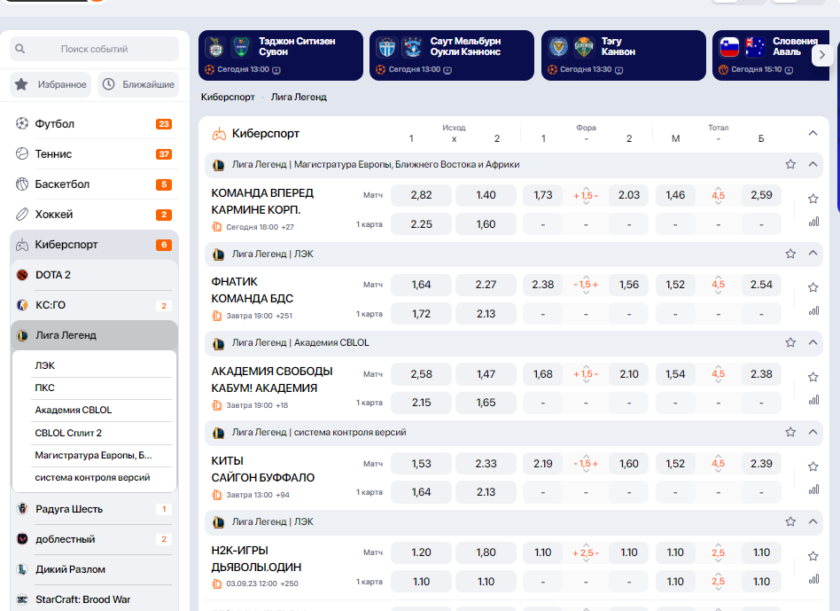Collapse the Киберспорт sidebar section

coord(94,245)
